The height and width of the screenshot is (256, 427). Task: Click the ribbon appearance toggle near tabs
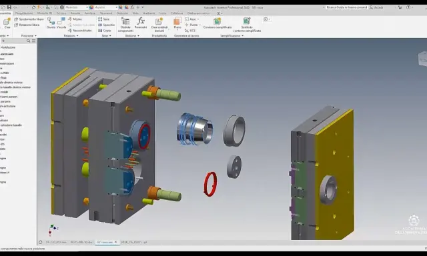tap(220, 13)
